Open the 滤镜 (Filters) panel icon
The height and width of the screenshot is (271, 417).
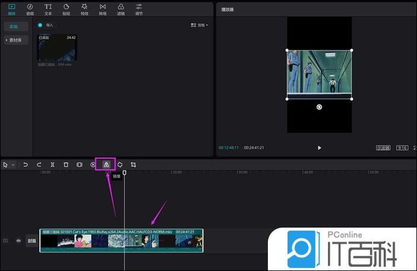click(121, 8)
